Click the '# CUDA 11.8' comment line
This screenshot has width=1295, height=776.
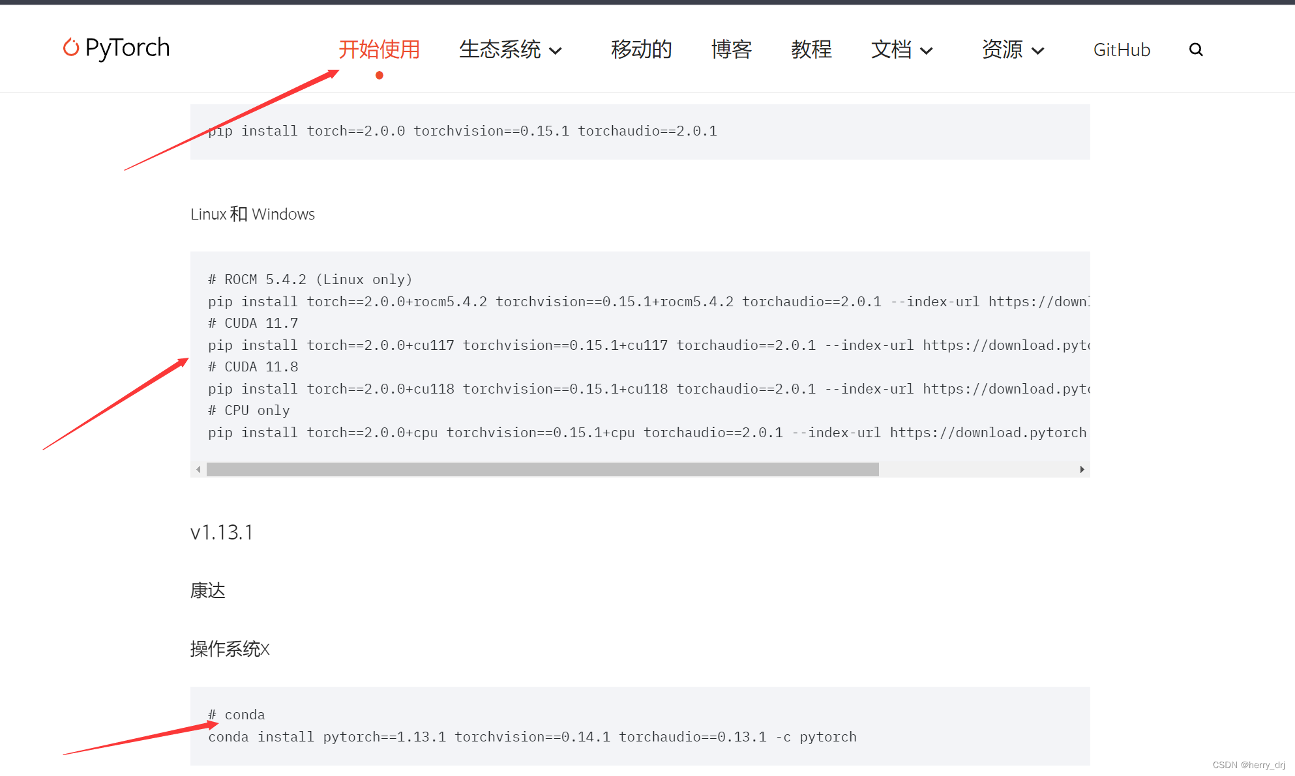pyautogui.click(x=253, y=367)
